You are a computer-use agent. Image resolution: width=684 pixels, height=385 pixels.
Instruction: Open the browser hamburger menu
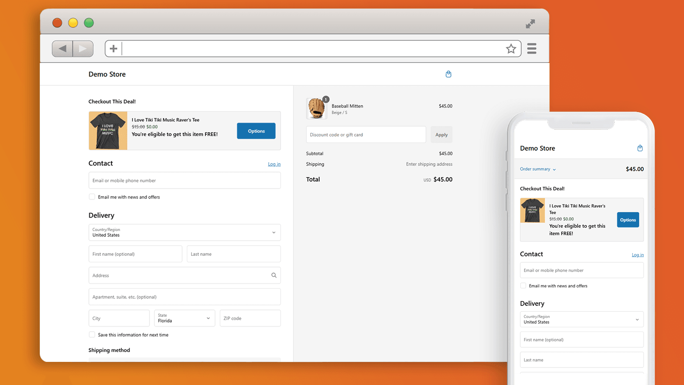pos(531,49)
